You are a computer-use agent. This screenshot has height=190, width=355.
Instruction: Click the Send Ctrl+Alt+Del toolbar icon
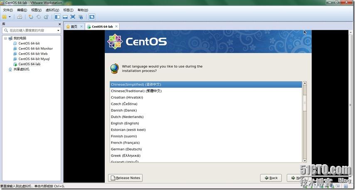[x=20, y=17]
